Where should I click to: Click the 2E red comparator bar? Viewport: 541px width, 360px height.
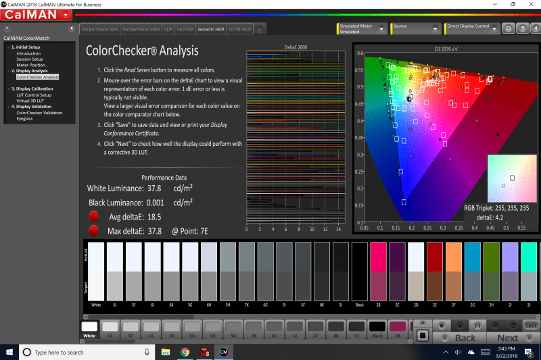pyautogui.click(x=435, y=272)
